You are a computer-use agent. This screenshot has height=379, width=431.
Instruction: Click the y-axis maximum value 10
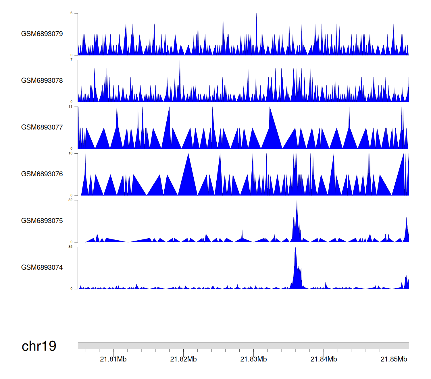pos(70,153)
